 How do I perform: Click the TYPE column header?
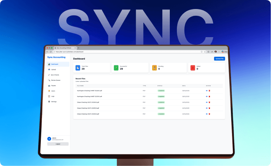tap(144, 86)
